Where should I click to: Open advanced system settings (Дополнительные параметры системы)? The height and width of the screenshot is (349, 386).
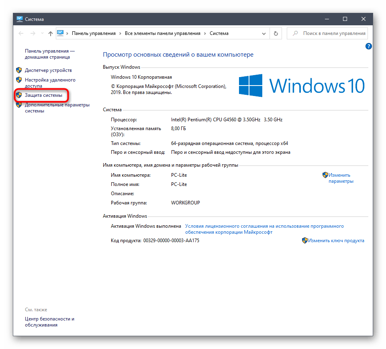point(57,108)
